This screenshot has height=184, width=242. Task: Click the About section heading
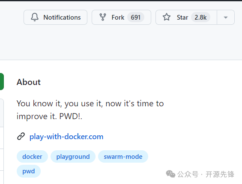point(29,82)
